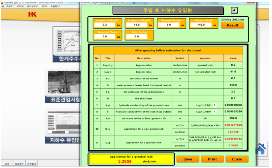Click the HK logo in the main window
Image resolution: width=272 pixels, height=168 pixels.
(32, 14)
